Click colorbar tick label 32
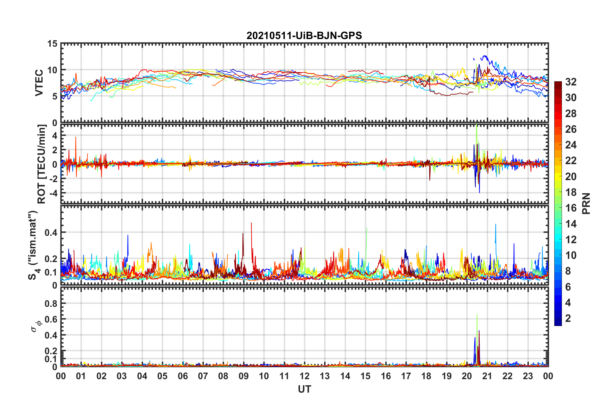 (571, 82)
